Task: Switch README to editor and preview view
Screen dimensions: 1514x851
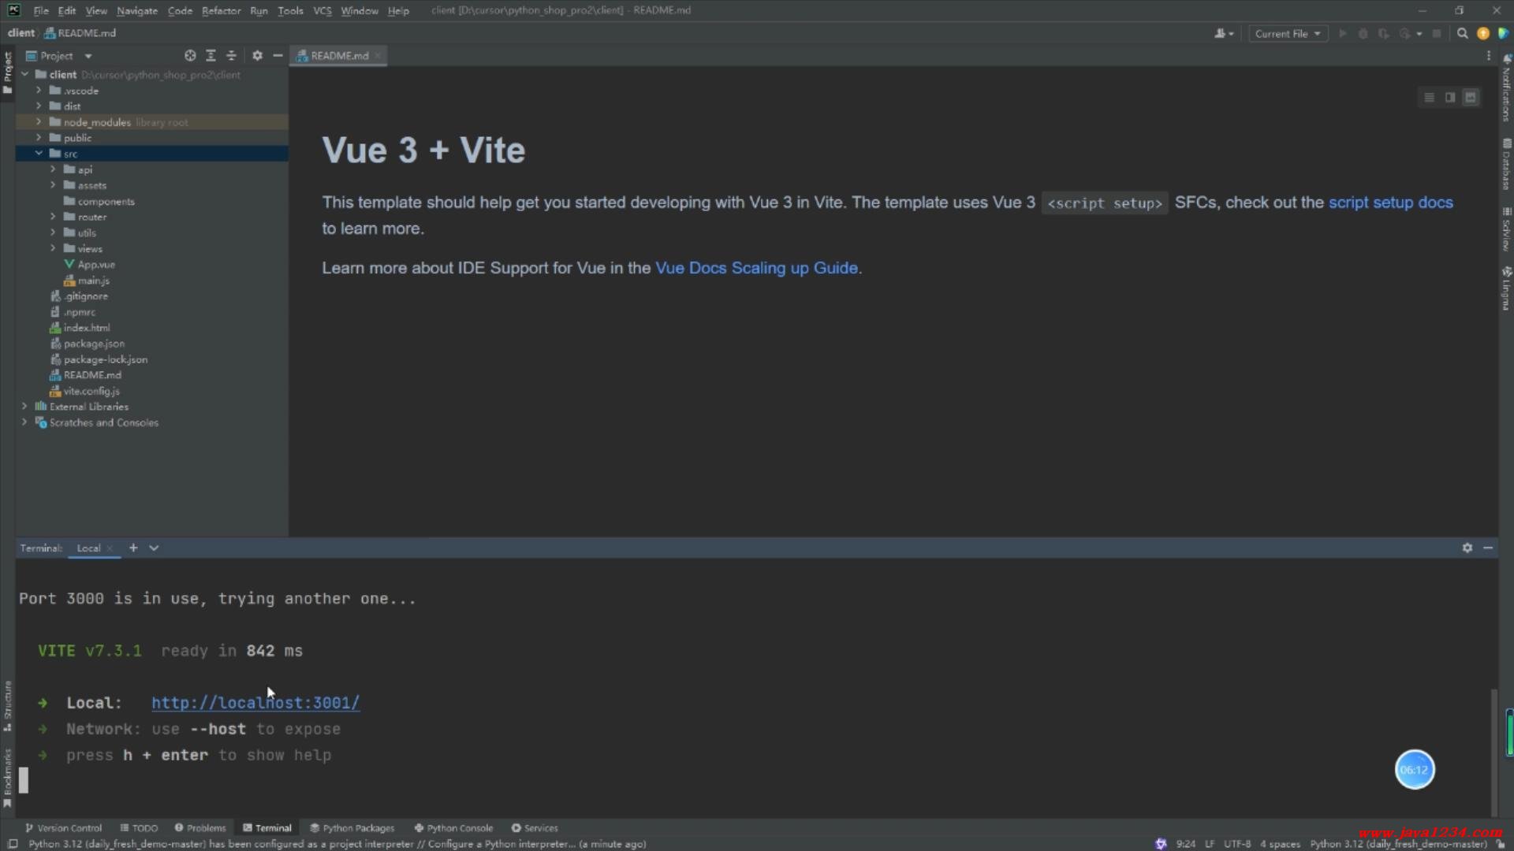Action: click(1449, 98)
